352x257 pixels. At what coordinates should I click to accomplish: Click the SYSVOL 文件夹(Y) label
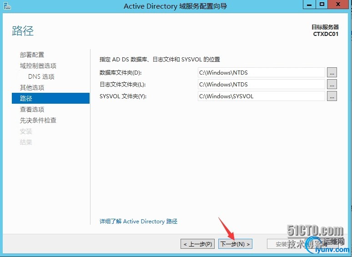(x=123, y=96)
